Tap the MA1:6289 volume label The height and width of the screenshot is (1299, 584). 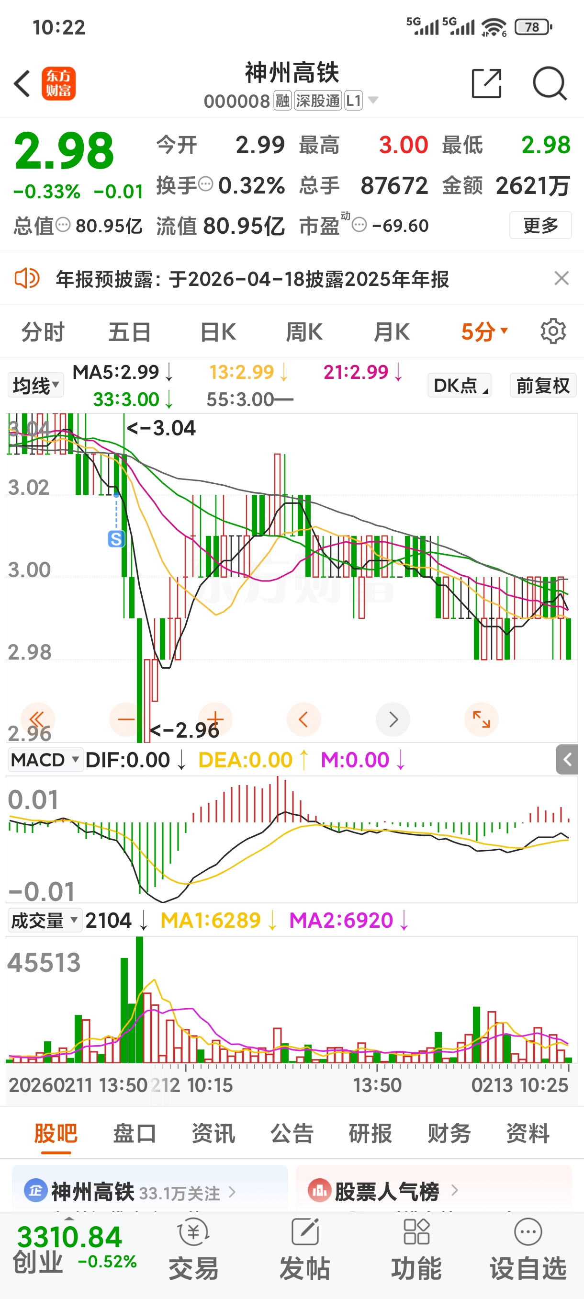[218, 920]
